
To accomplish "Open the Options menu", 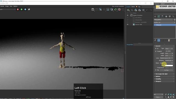I will click(x=15, y=6).
